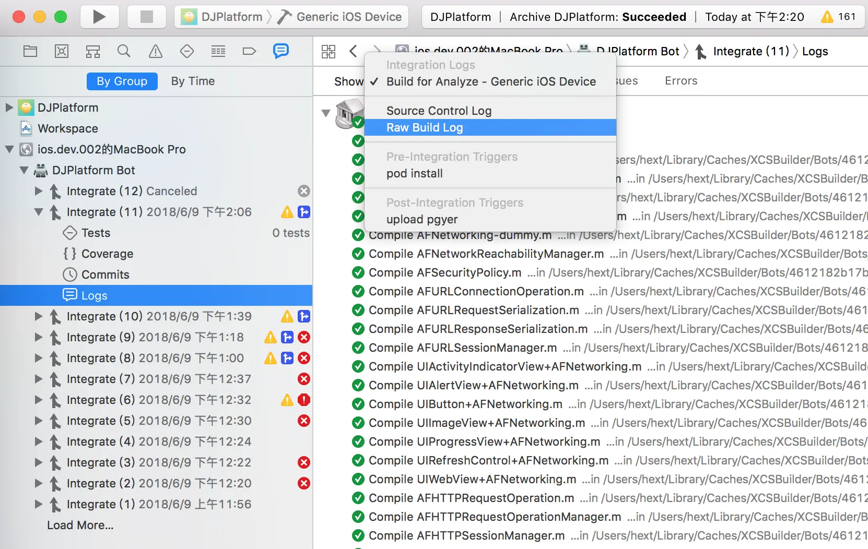Select the Coverage item
Image resolution: width=868 pixels, height=549 pixels.
click(156, 254)
